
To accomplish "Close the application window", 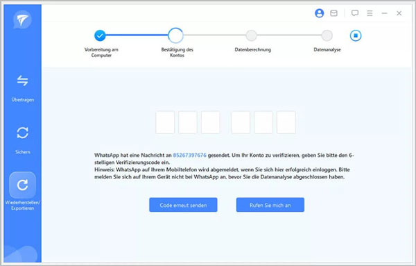I will tap(399, 13).
